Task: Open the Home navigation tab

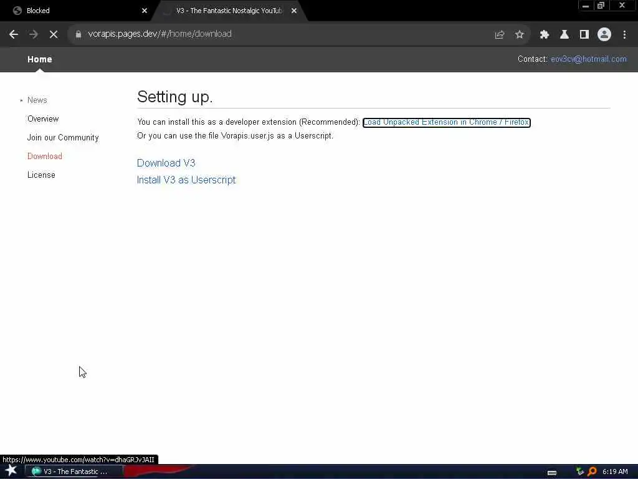Action: [x=39, y=59]
